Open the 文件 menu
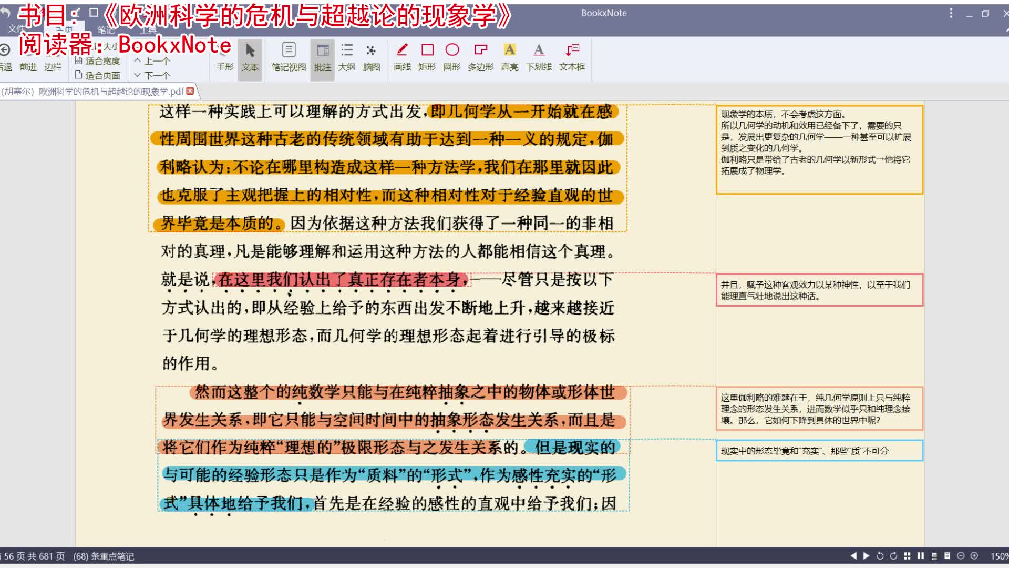The width and height of the screenshot is (1009, 568). (16, 28)
